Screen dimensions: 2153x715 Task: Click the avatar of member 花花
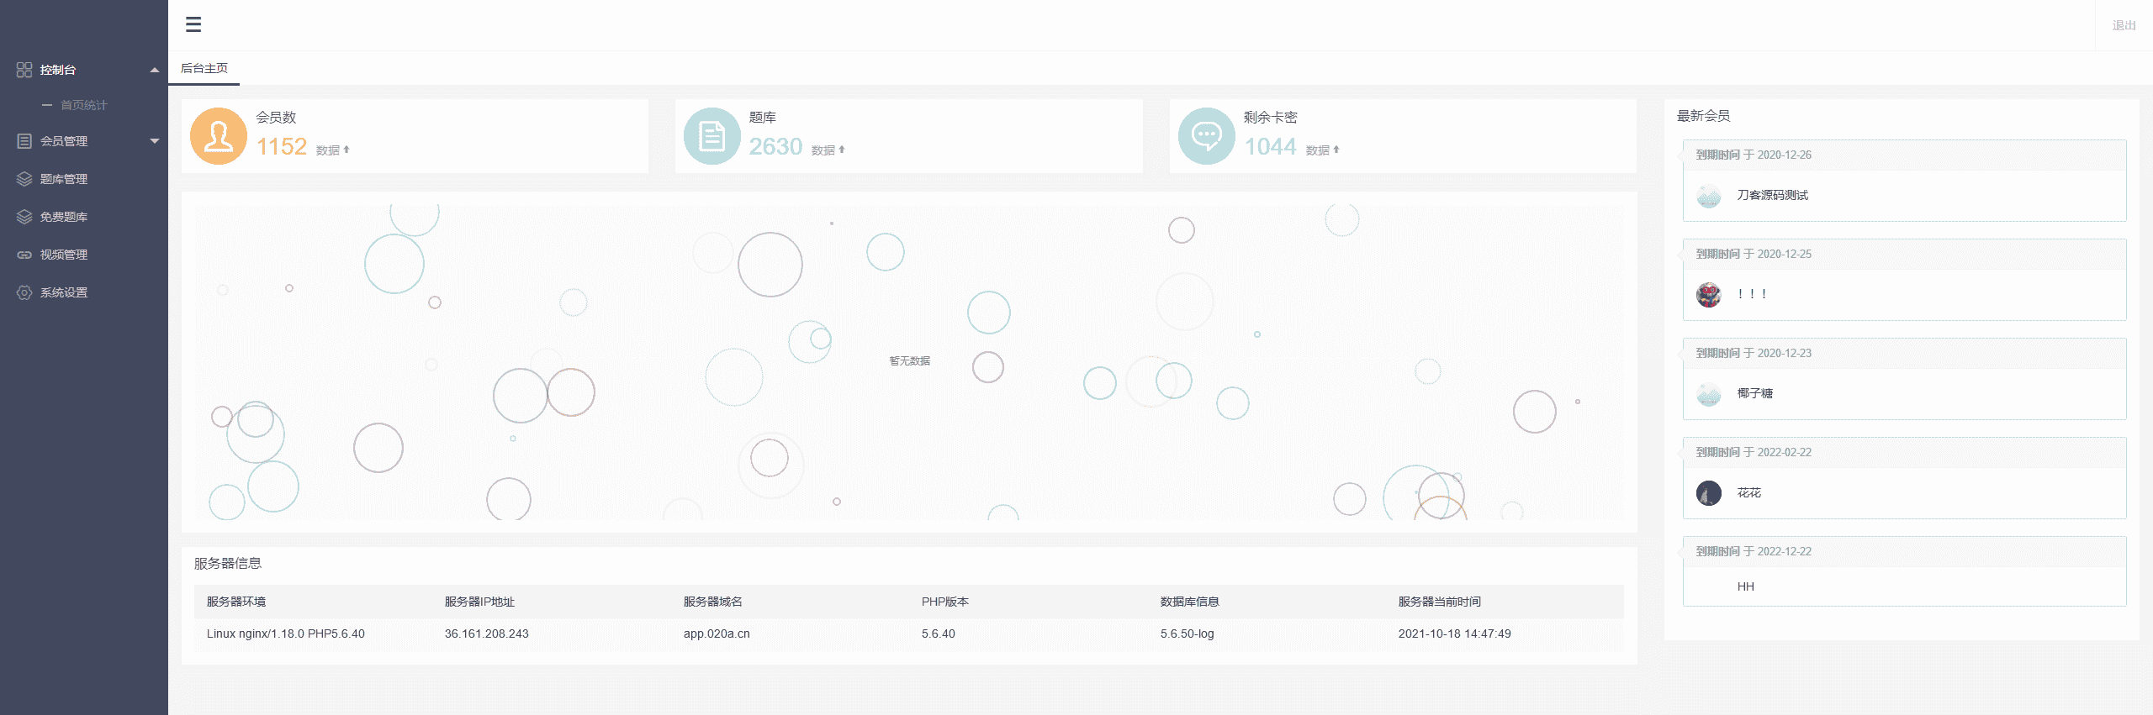coord(1708,493)
